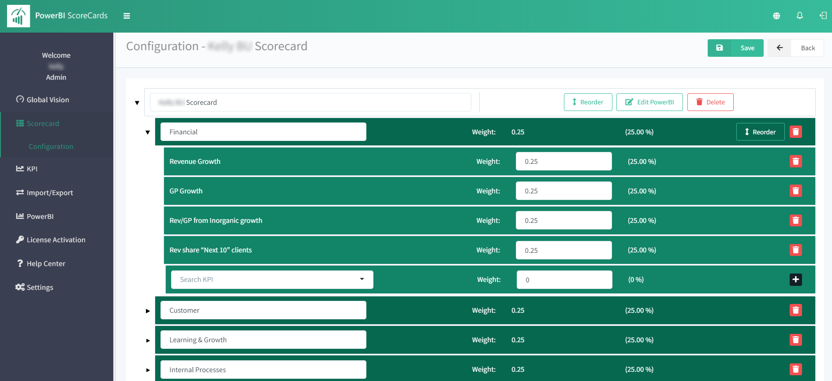The image size is (832, 381).
Task: Click the Save button label
Action: click(x=747, y=48)
